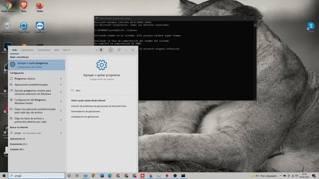This screenshot has height=179, width=319.
Task: Open the ellipsis options in search panel
Action: [126, 50]
